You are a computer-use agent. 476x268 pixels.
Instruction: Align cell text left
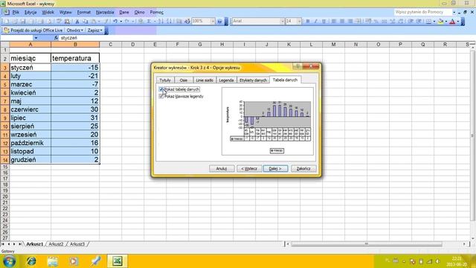(334, 22)
